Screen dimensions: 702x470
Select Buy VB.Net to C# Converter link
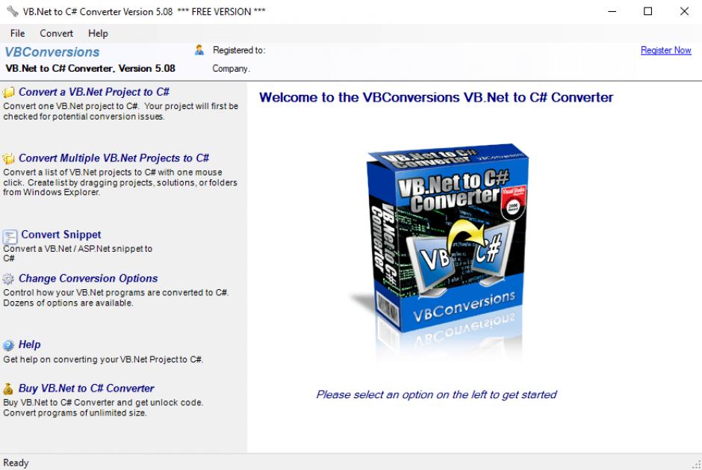point(87,388)
